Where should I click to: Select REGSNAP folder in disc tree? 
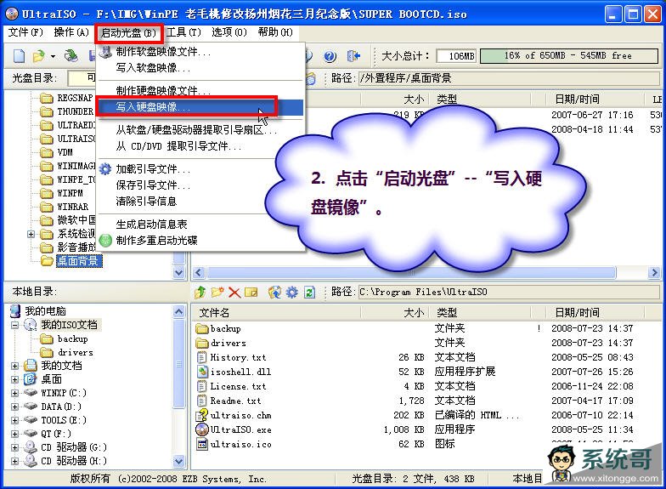click(x=66, y=99)
